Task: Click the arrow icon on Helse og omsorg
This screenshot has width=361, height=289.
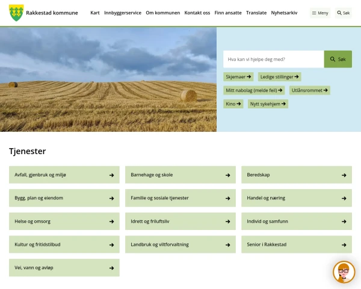Action: coord(111,222)
